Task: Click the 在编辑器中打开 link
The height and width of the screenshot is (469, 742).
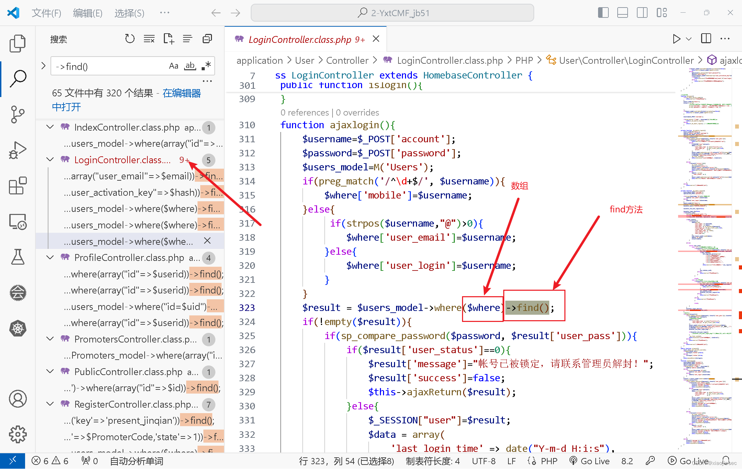Action: 181,93
